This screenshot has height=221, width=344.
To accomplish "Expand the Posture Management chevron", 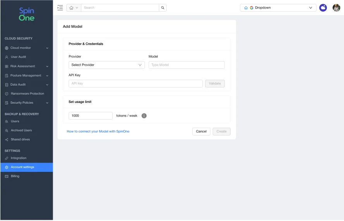I will pos(47,75).
